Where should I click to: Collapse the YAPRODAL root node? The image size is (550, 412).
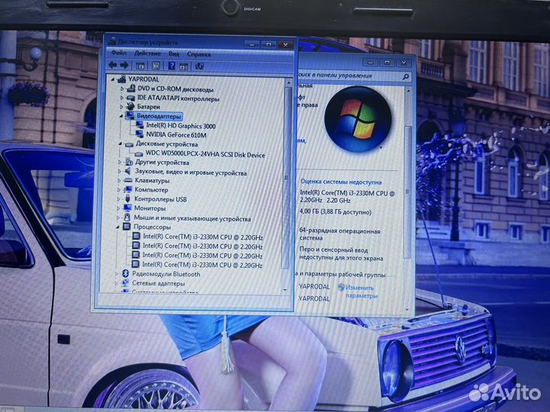tap(113, 79)
